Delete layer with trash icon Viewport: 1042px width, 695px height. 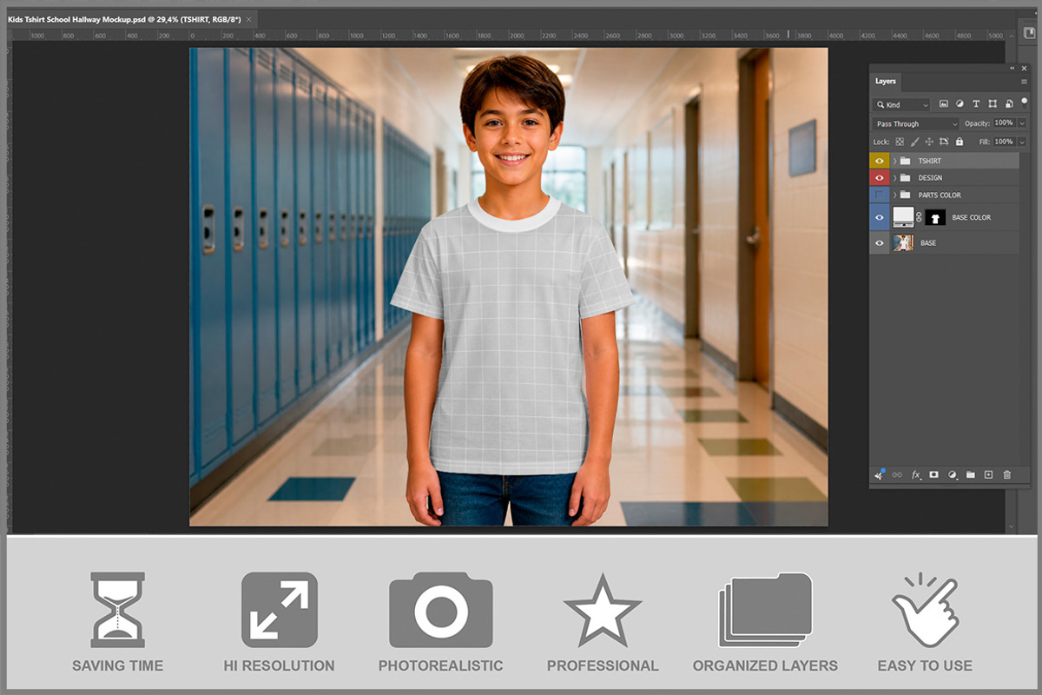1007,475
